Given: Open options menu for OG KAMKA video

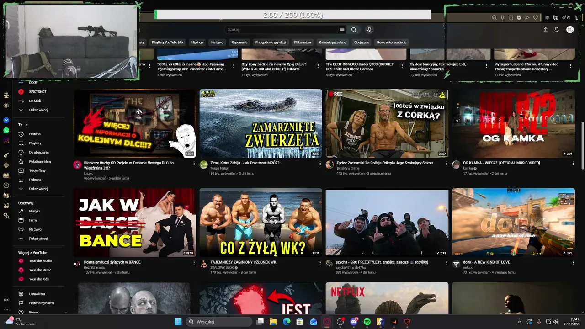Looking at the screenshot, I should [x=573, y=163].
